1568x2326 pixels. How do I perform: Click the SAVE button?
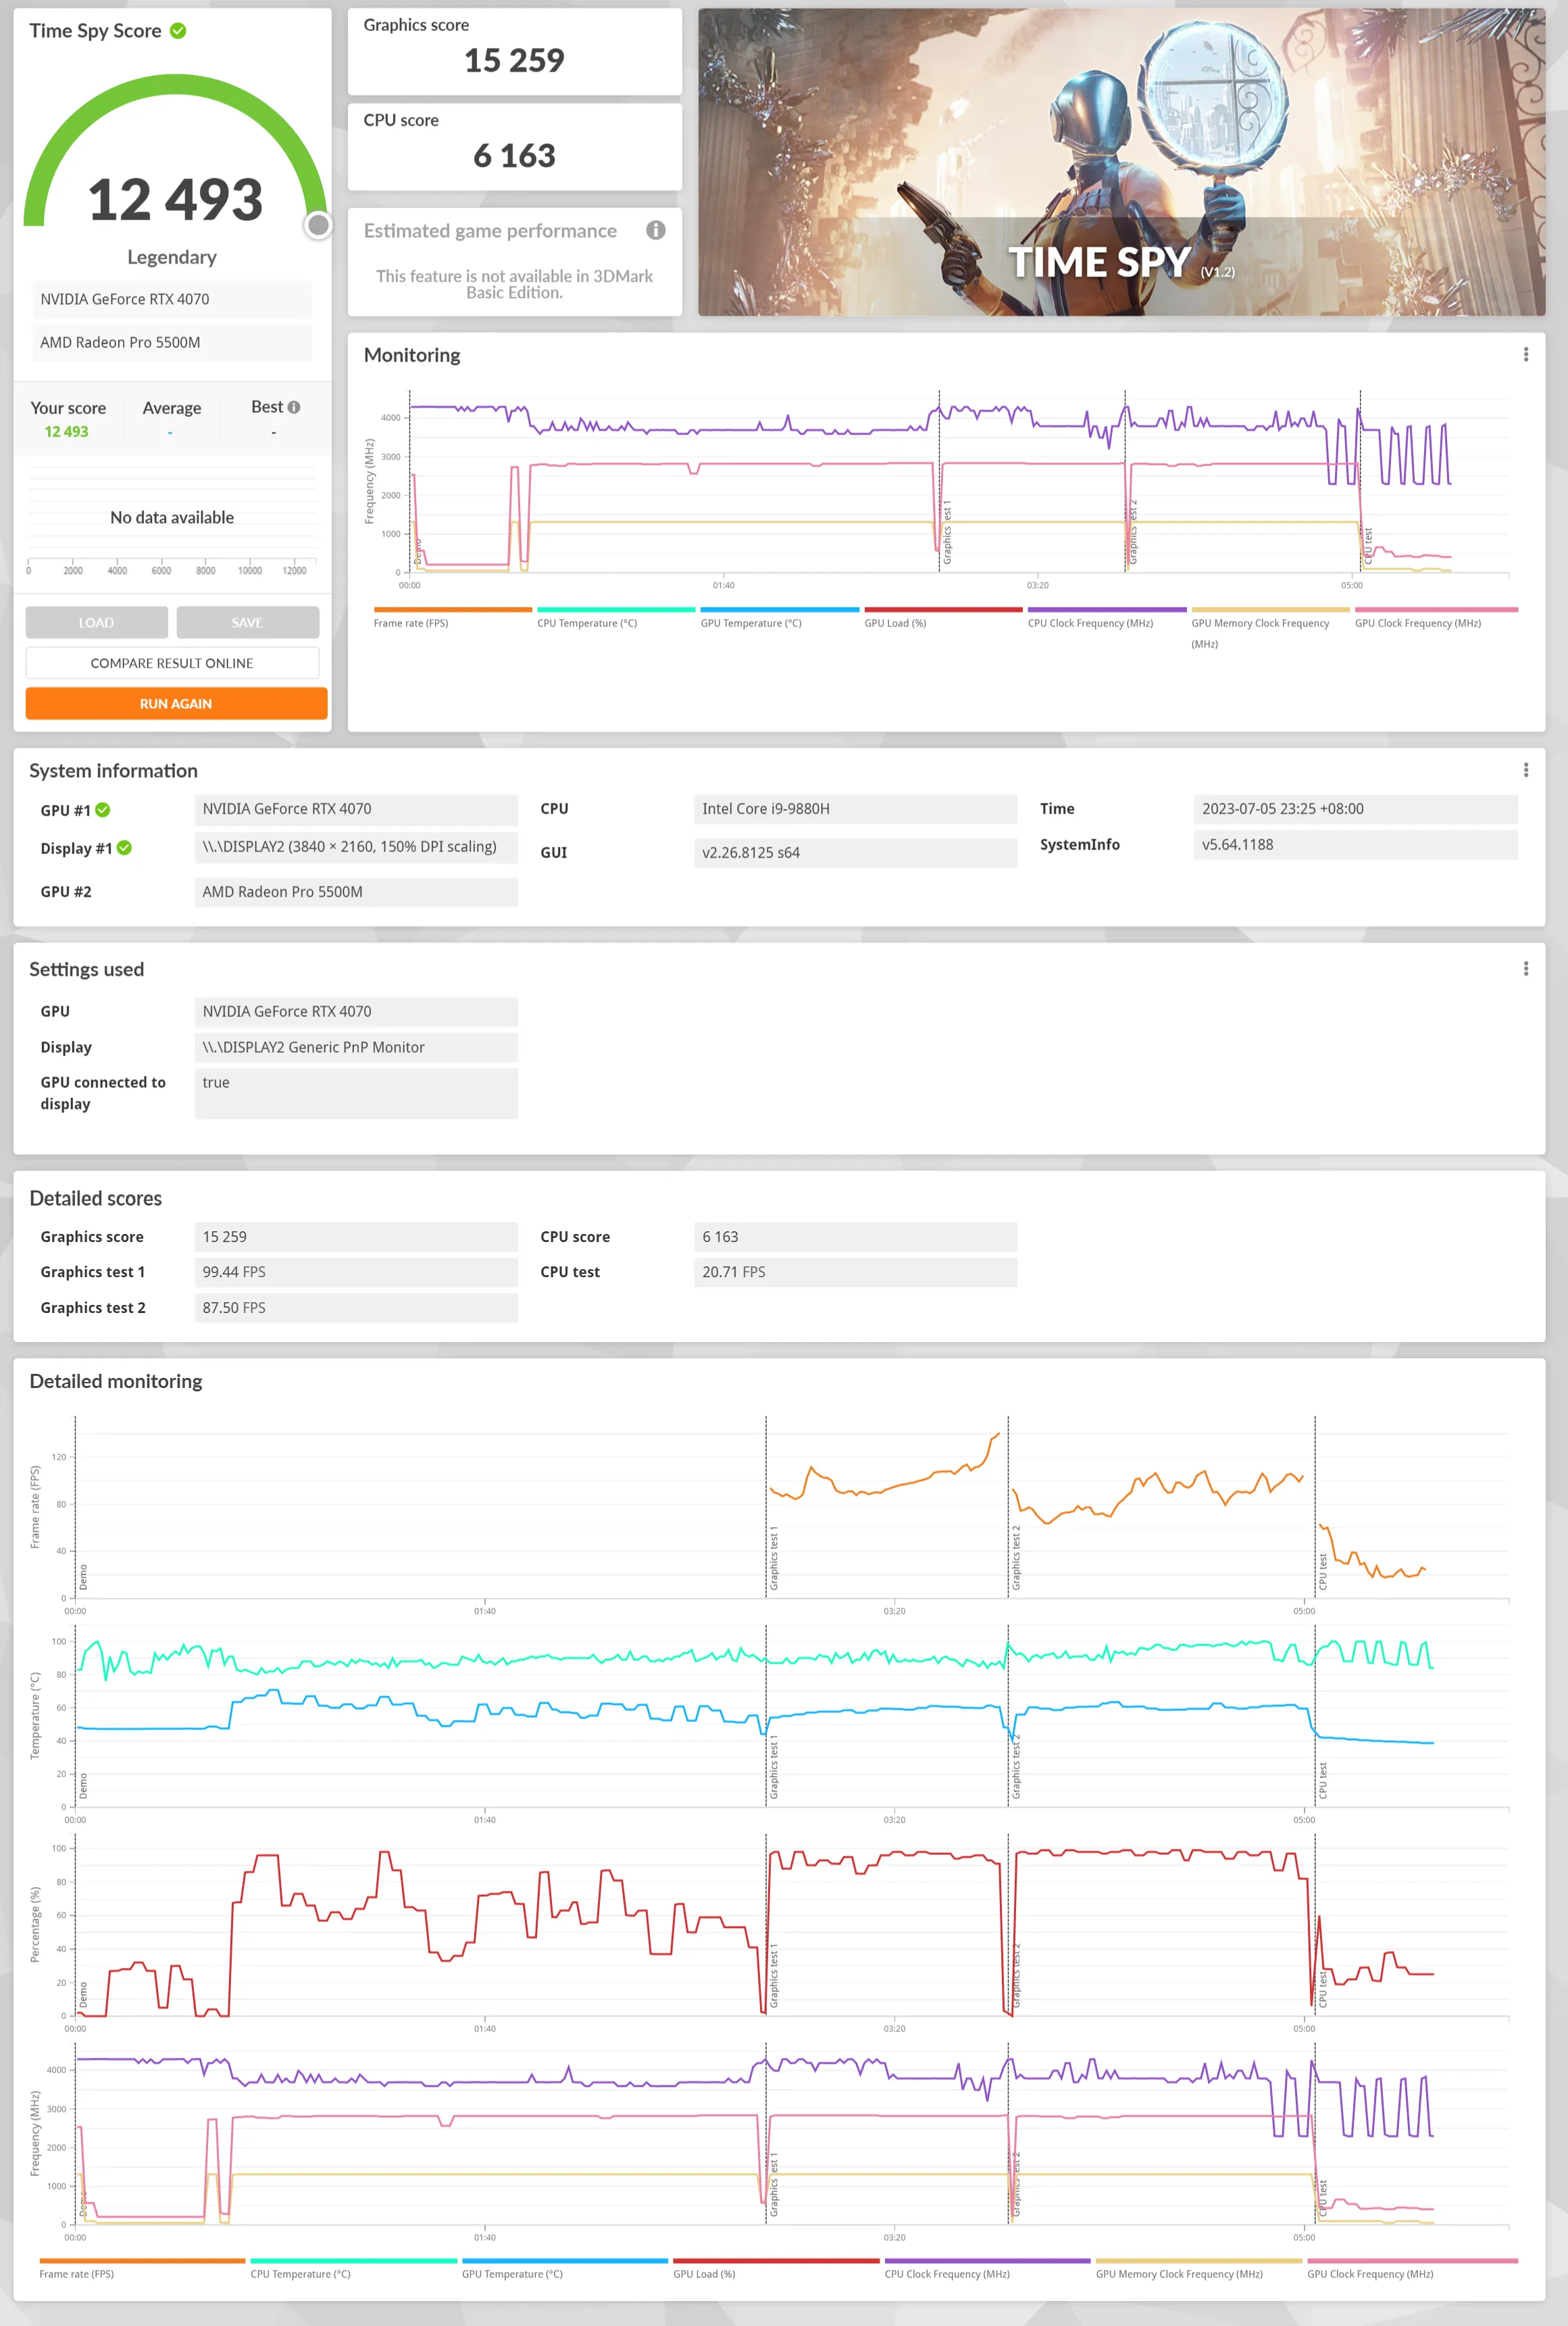coord(247,622)
